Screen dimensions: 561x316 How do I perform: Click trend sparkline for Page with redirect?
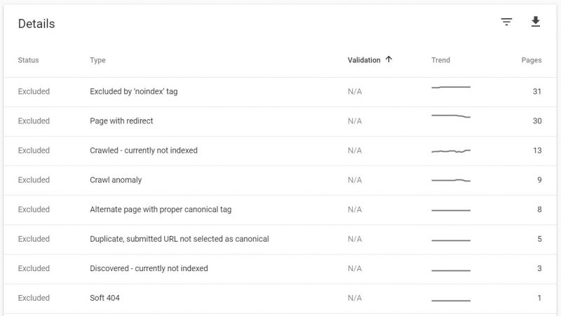[x=451, y=116]
